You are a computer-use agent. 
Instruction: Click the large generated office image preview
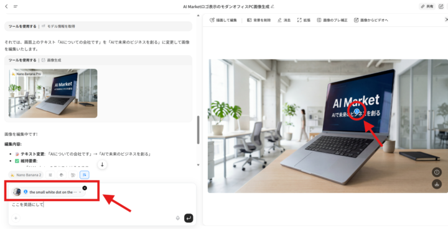click(328, 126)
